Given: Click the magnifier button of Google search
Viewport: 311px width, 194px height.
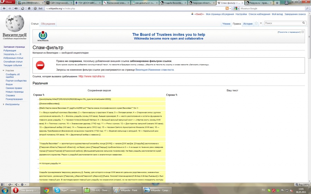Looking at the screenshot, I should tap(308, 9).
